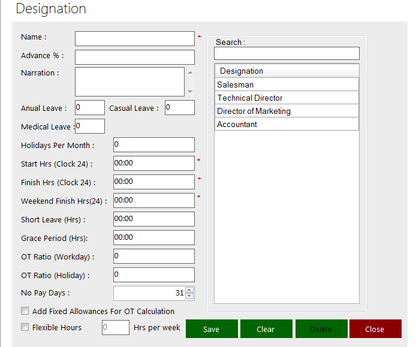This screenshot has height=347, width=419.
Task: Choose Director of Marketing from list
Action: (x=287, y=111)
